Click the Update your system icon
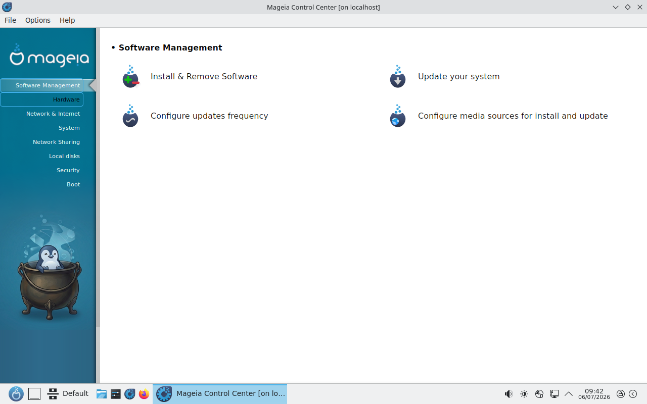Viewport: 647px width, 404px height. point(398,77)
